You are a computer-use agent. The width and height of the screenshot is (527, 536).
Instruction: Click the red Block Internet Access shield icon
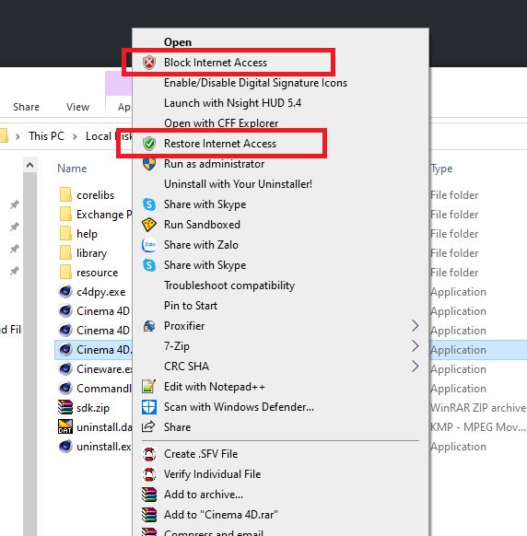(149, 63)
